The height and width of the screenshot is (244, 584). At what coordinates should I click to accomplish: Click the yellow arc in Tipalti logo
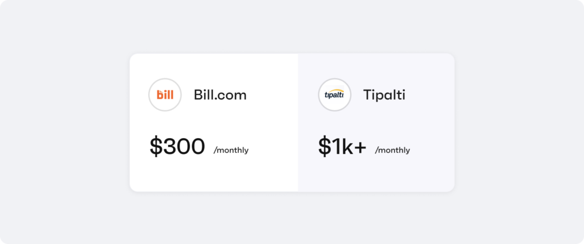click(335, 90)
